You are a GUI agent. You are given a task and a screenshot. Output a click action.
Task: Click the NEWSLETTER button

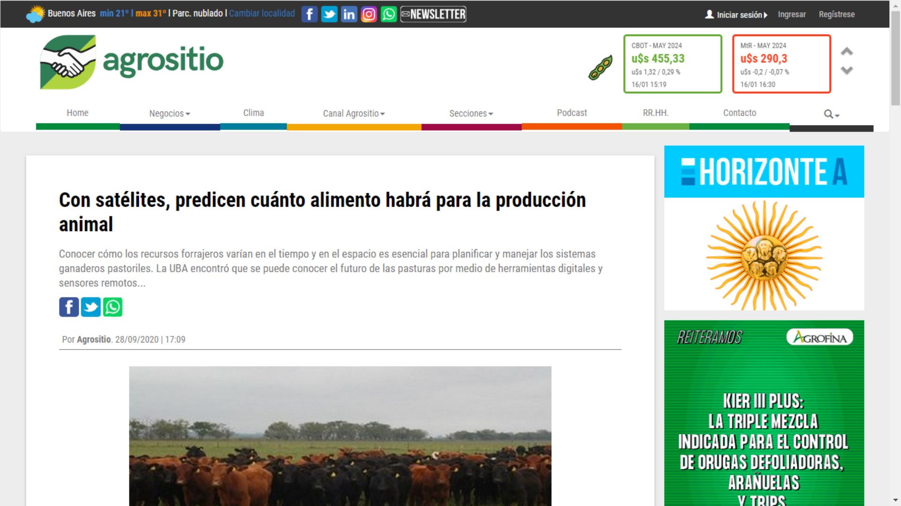(433, 14)
